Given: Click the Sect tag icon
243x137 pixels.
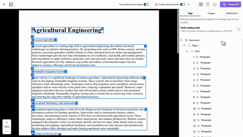Looking at the screenshot, I should (192, 51).
